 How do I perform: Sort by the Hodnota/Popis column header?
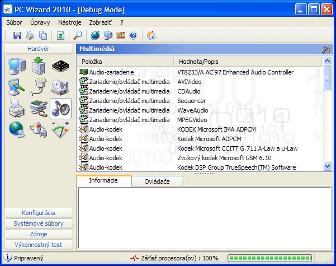tap(248, 62)
